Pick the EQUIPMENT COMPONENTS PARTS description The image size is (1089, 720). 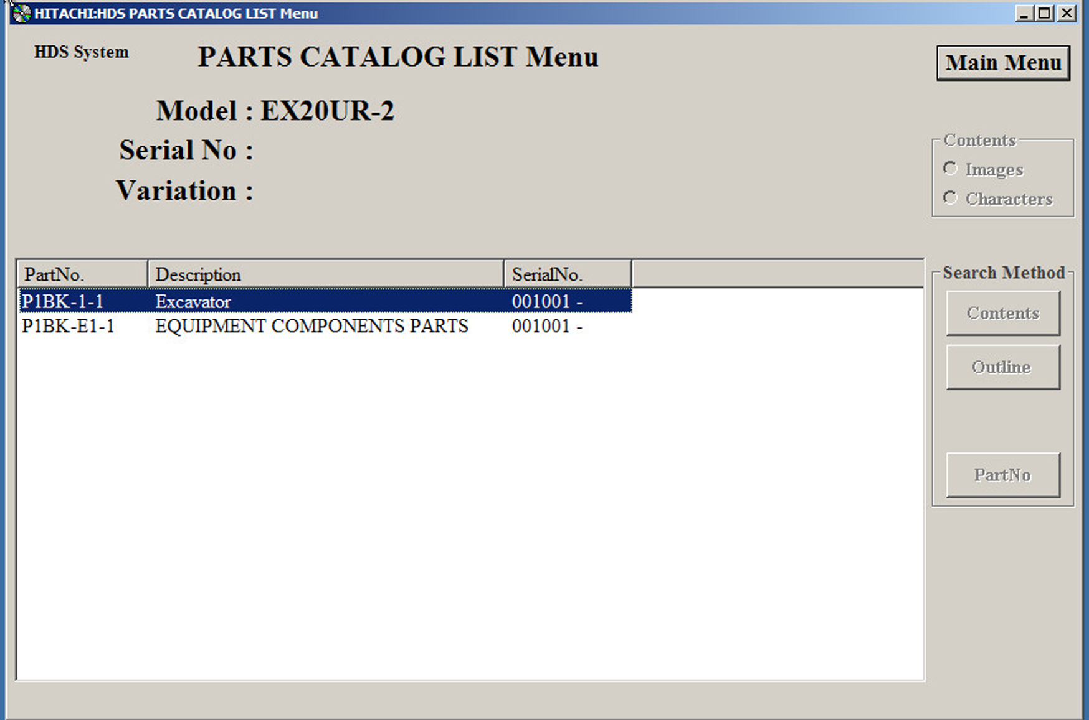tap(311, 327)
